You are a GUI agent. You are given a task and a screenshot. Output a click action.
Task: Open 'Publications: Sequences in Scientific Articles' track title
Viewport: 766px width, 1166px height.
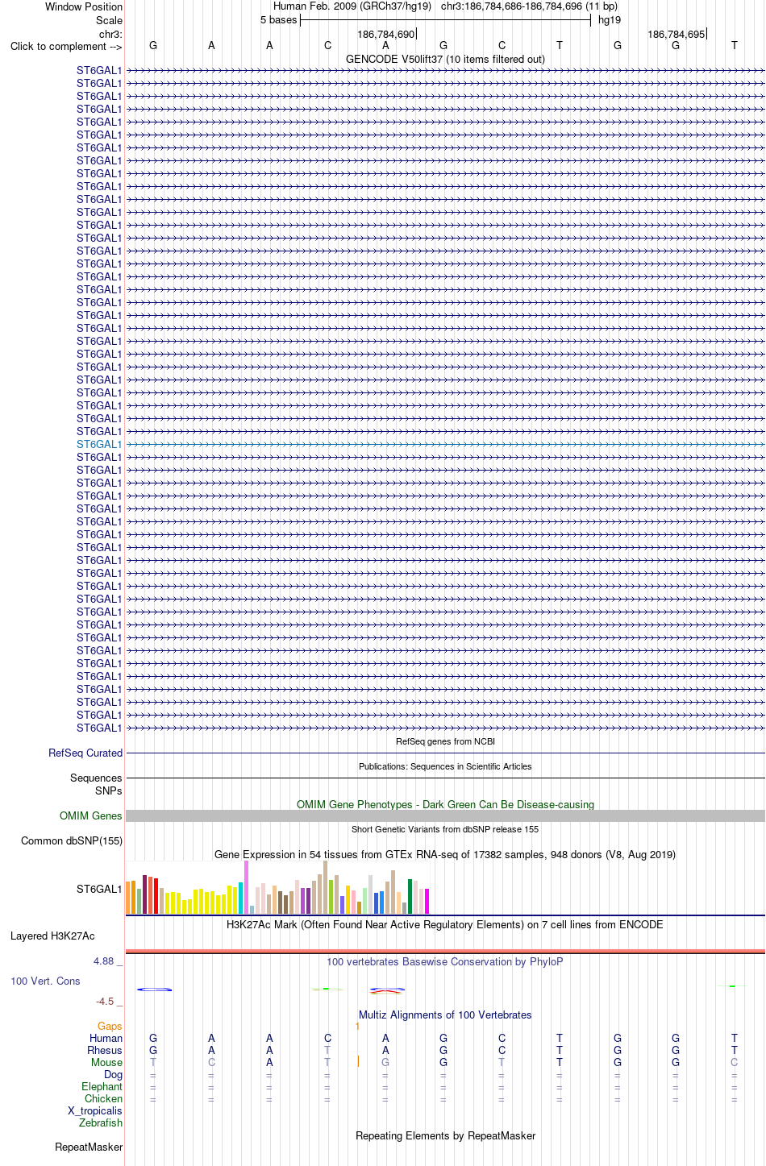tap(445, 766)
